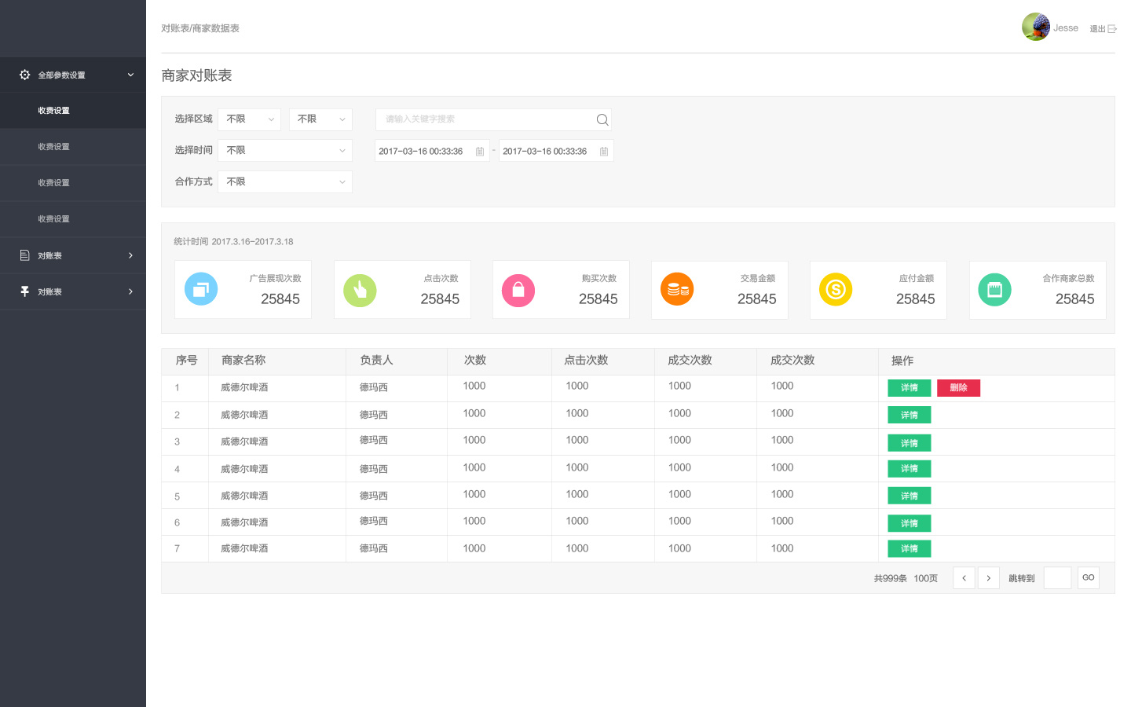1131x707 pixels.
Task: Click the logout arrow icon
Action: pos(1112,29)
